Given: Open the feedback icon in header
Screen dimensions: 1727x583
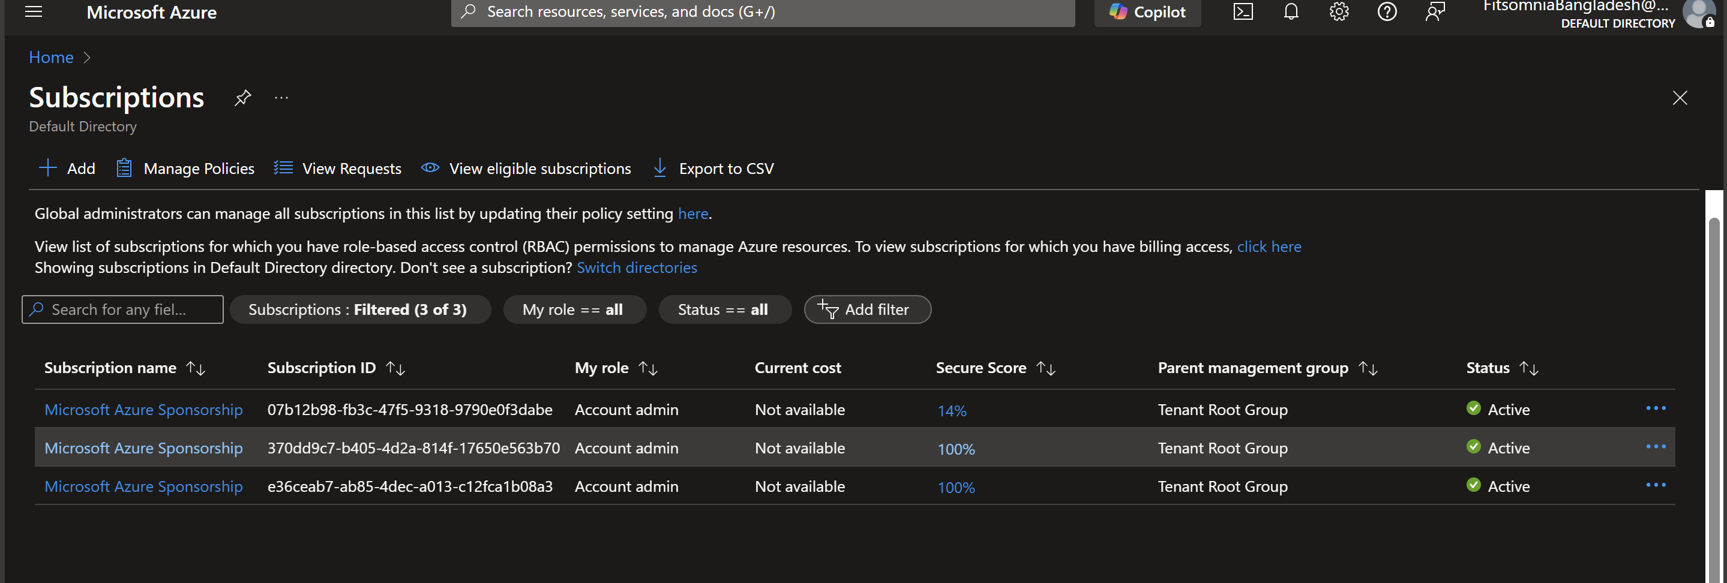Looking at the screenshot, I should (1435, 11).
